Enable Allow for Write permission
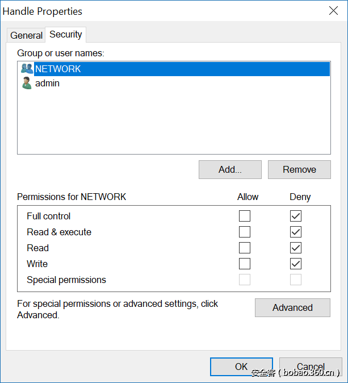This screenshot has height=383, width=348. pyautogui.click(x=245, y=264)
